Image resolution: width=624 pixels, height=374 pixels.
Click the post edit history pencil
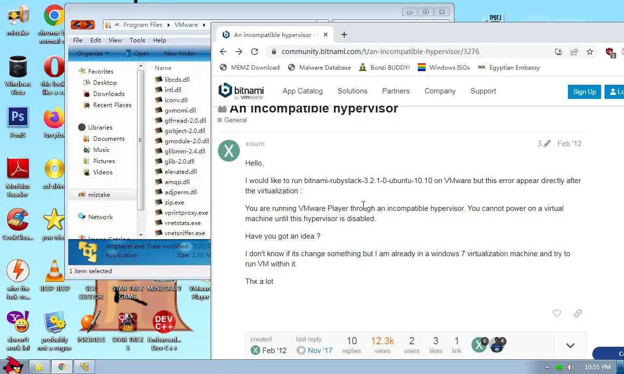[544, 144]
